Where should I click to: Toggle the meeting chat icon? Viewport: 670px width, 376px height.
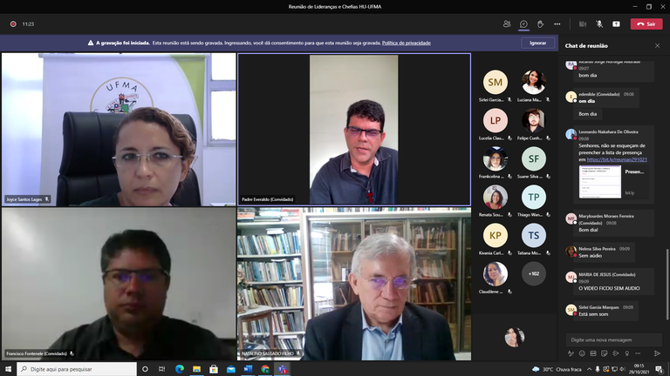click(523, 24)
